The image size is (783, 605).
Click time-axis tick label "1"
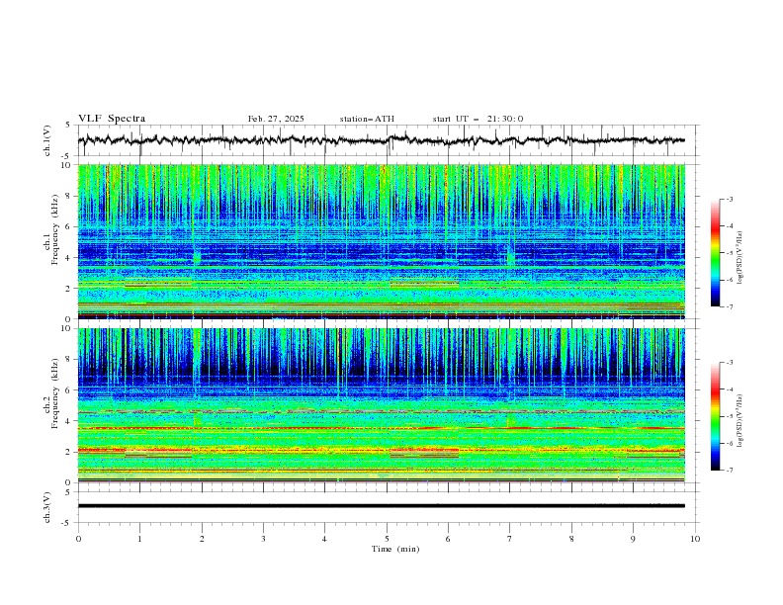point(139,539)
